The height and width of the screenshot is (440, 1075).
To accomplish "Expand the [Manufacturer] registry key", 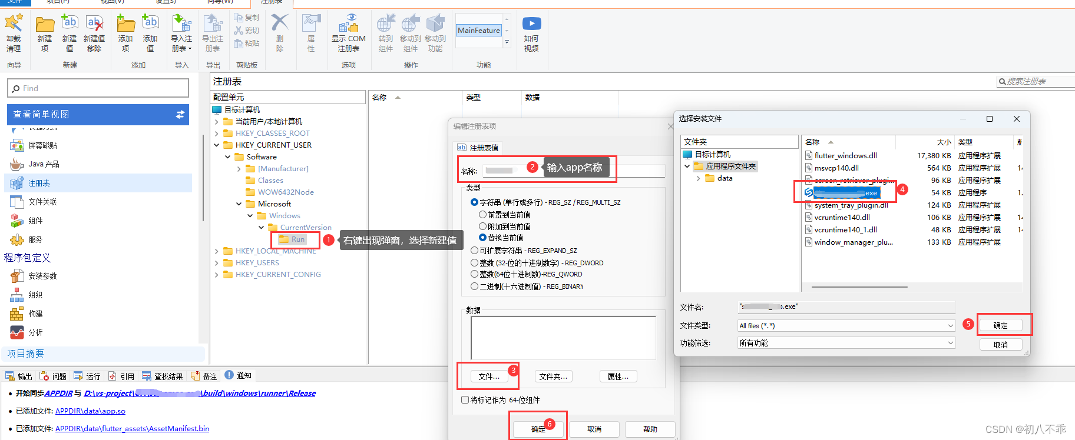I will click(x=239, y=169).
